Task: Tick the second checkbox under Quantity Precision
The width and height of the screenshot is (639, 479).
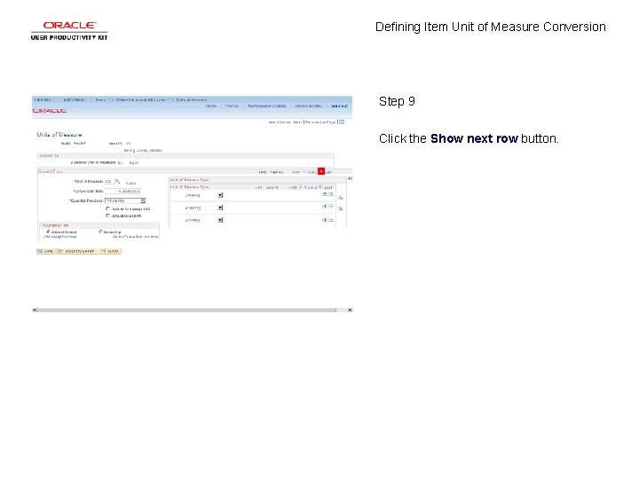Action: pos(107,216)
